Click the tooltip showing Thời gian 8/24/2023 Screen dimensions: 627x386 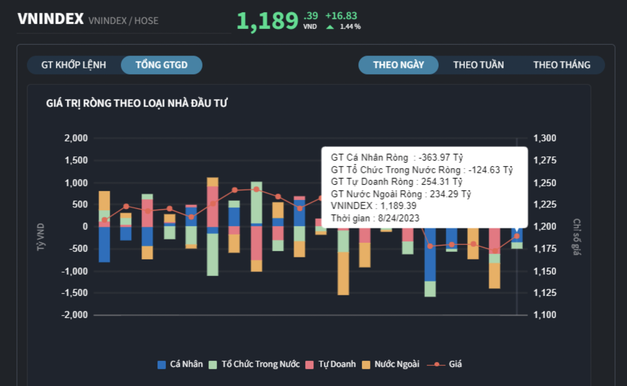[424, 187]
